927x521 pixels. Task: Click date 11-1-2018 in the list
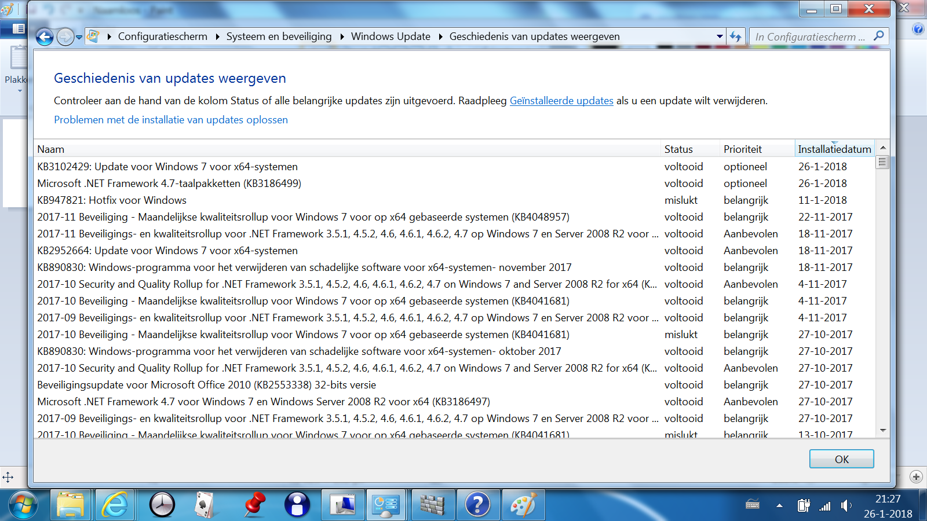coord(823,200)
